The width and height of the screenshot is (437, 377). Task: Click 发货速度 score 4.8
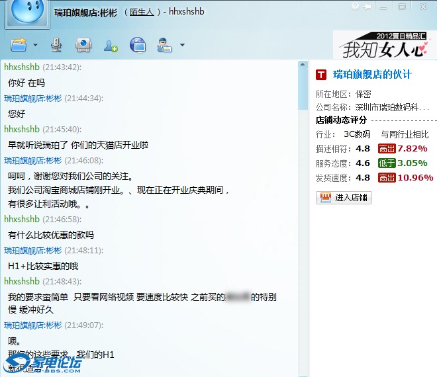pyautogui.click(x=363, y=178)
